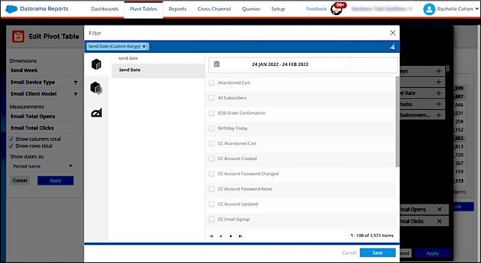Click the user avatar icon for Rachelle Cohen
This screenshot has height=263, width=481.
[429, 9]
